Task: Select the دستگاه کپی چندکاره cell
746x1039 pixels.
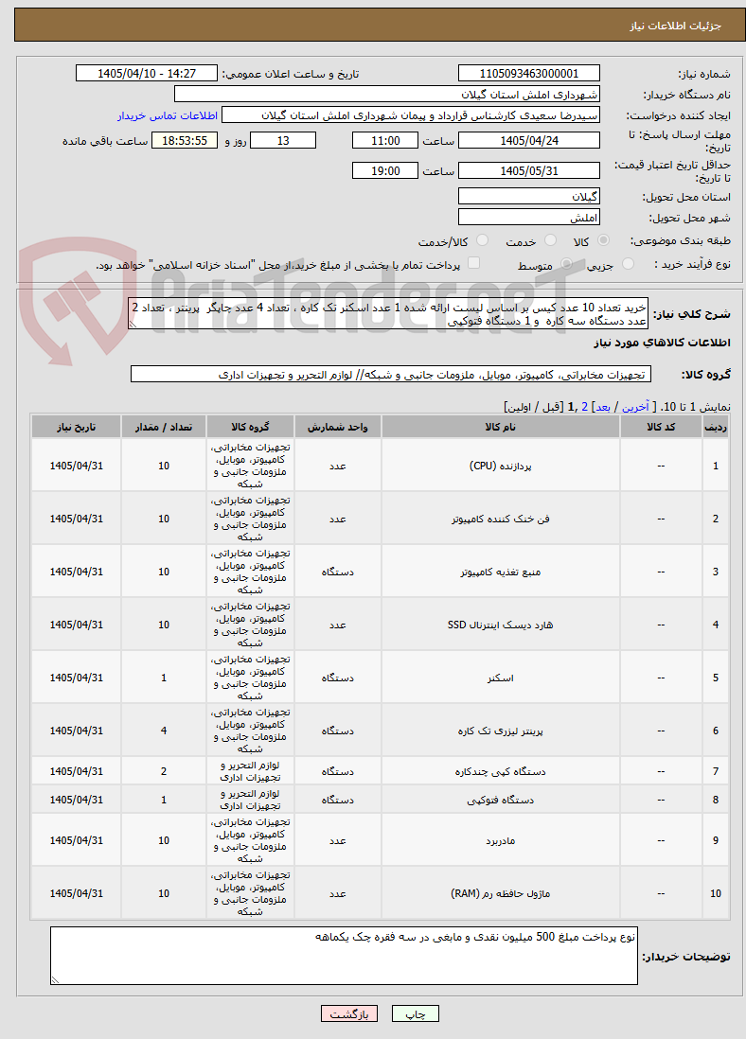Action: tap(501, 771)
